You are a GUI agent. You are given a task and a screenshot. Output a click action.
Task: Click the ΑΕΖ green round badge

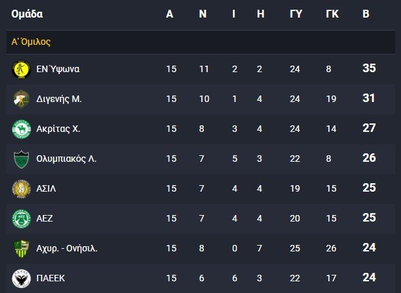(21, 219)
